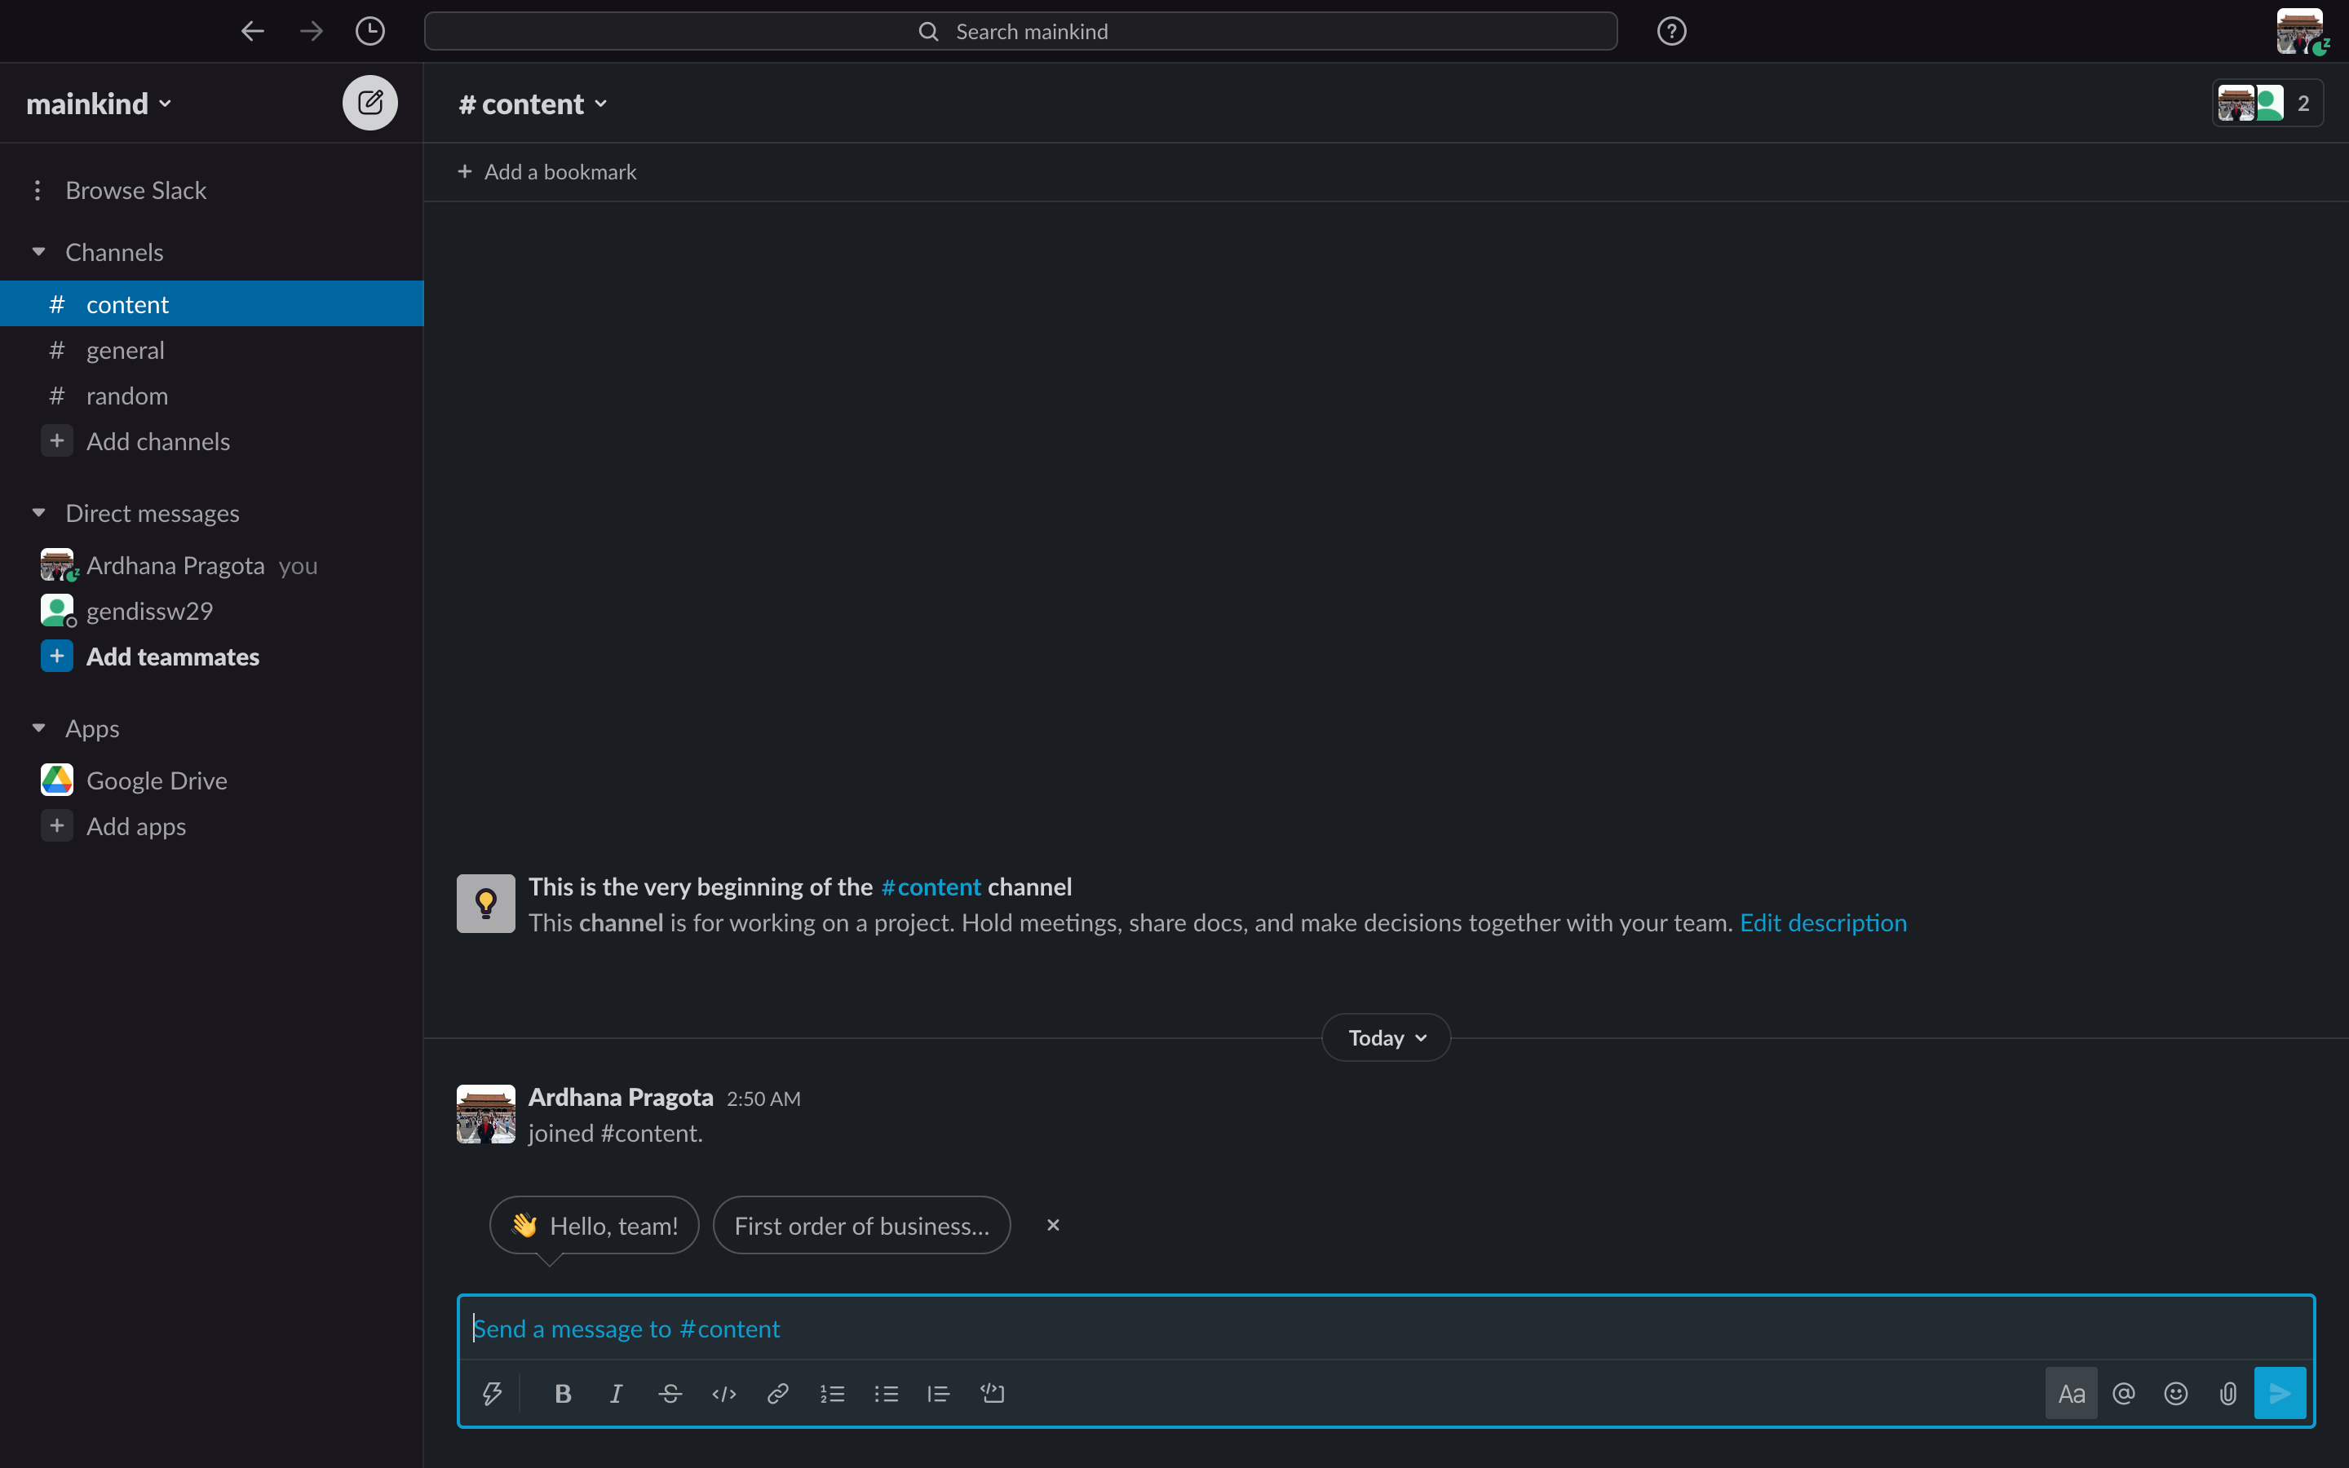Use 'First order of business...' suggestion

[x=861, y=1224]
